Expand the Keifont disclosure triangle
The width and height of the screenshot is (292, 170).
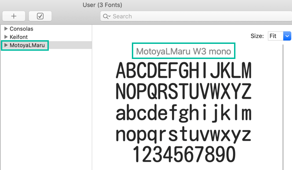point(6,37)
